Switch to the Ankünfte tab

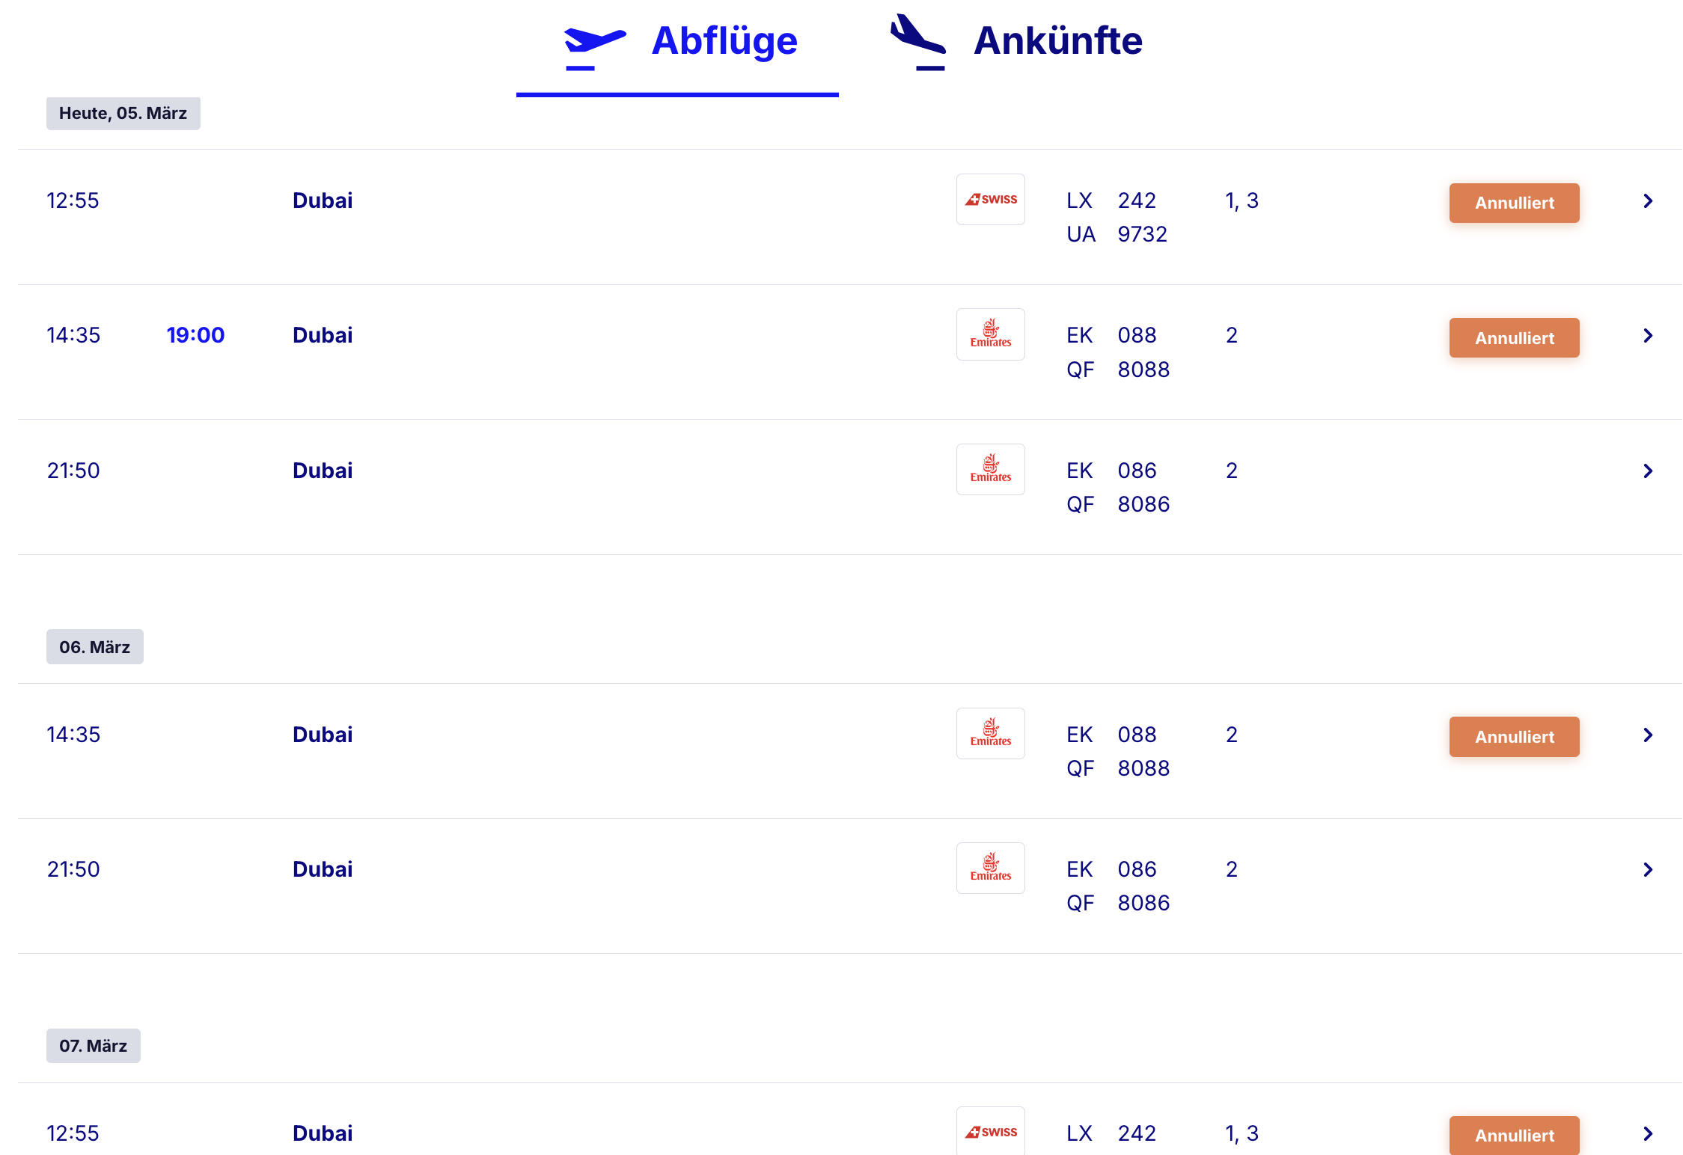[x=1057, y=41]
